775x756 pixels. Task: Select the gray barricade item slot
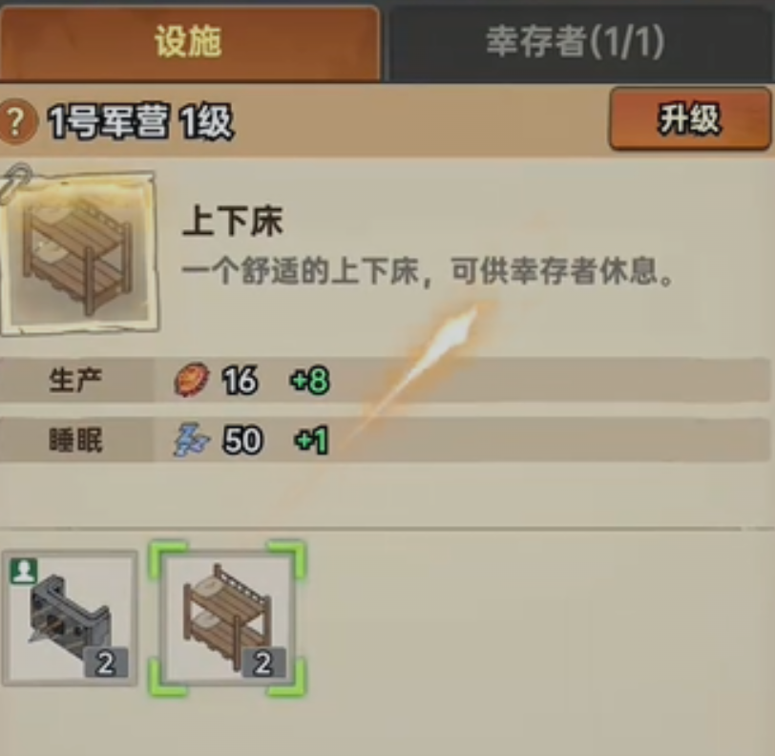point(70,618)
